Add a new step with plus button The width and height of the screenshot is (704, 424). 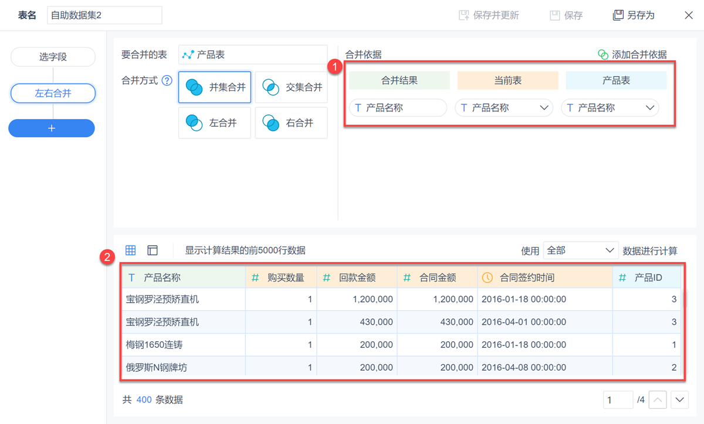pos(52,128)
